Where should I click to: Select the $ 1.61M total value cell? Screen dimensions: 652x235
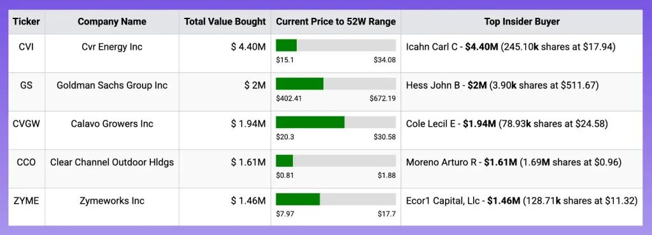[x=248, y=162]
